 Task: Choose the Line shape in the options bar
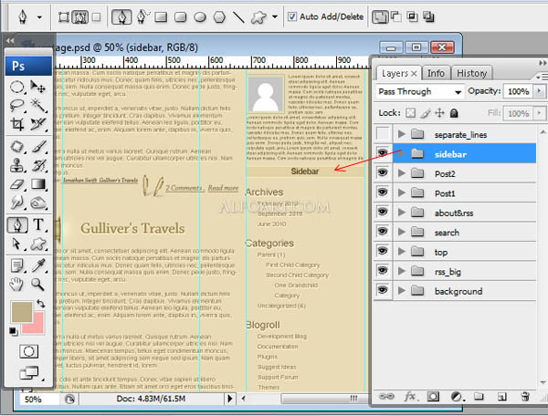click(x=238, y=16)
